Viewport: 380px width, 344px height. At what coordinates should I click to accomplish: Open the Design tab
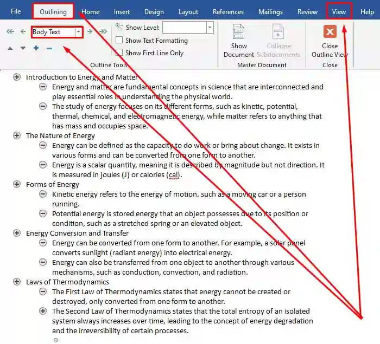point(154,11)
